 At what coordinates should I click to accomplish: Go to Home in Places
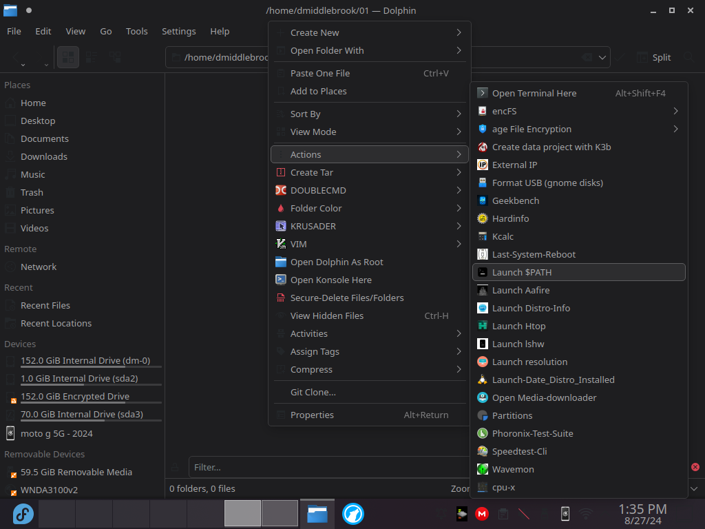83,103
